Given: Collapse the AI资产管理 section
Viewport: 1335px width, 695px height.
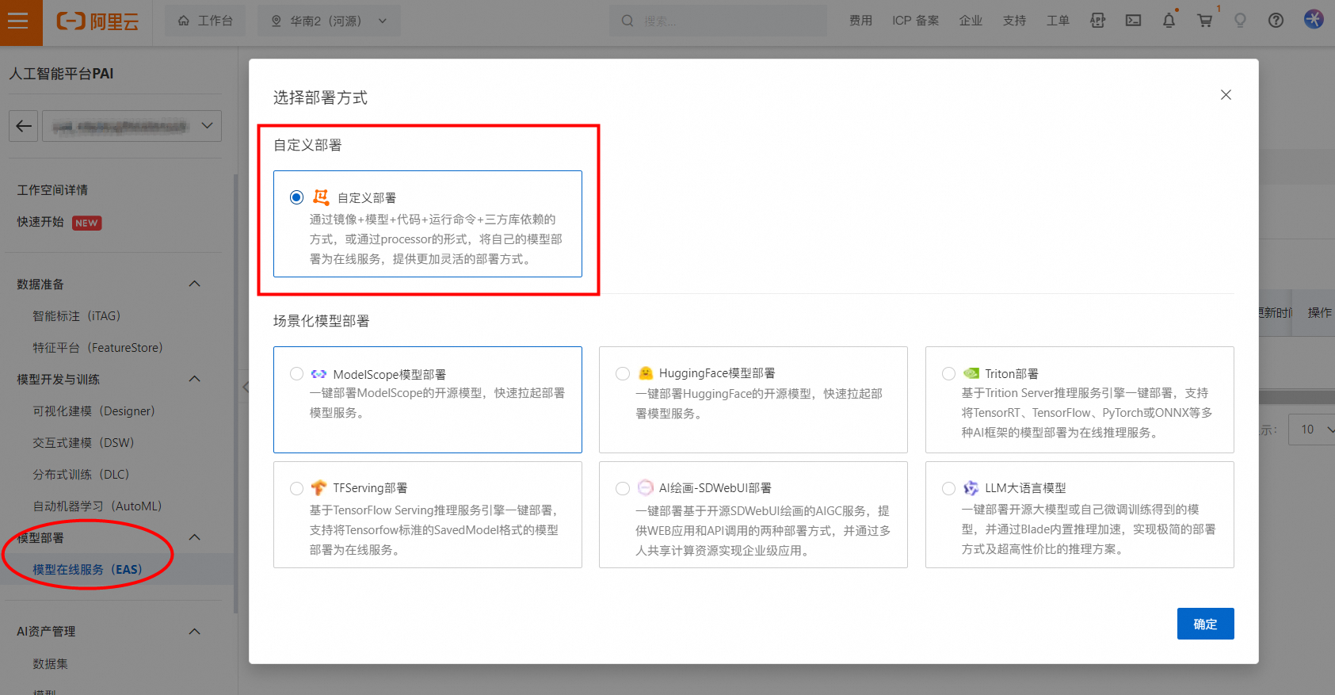Looking at the screenshot, I should point(195,632).
